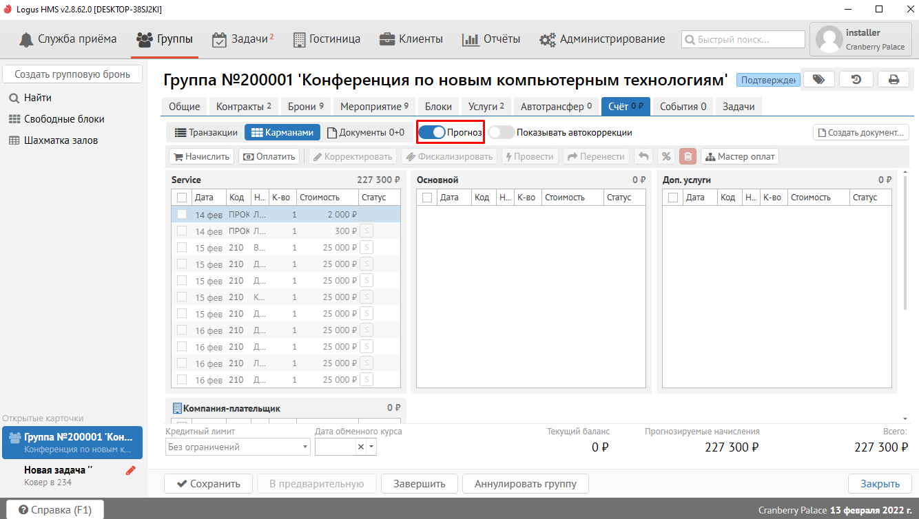
Task: Click pencil icon next to Новая задача
Action: coord(131,471)
